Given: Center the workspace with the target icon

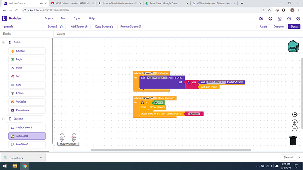Looking at the screenshot, I should pyautogui.click(x=295, y=114).
